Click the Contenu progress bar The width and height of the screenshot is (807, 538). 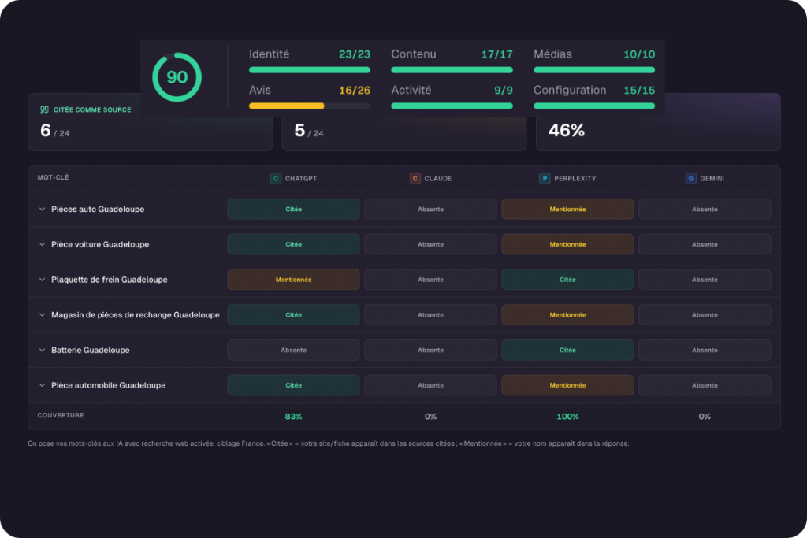[452, 70]
